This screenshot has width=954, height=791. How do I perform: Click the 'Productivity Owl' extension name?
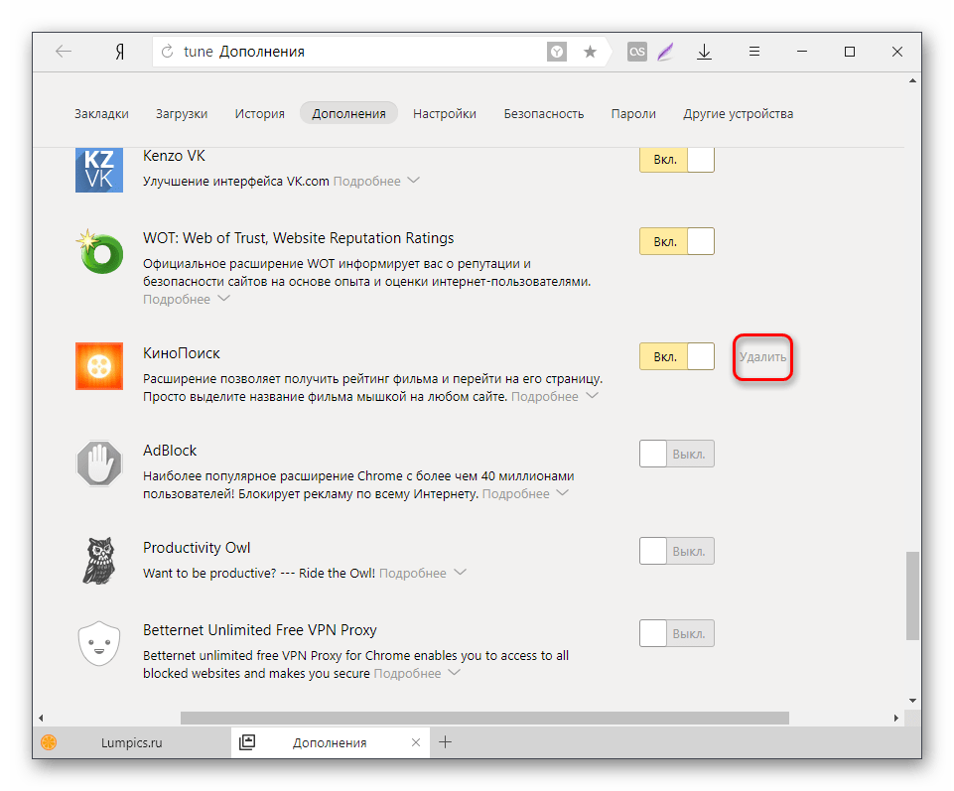pyautogui.click(x=197, y=548)
